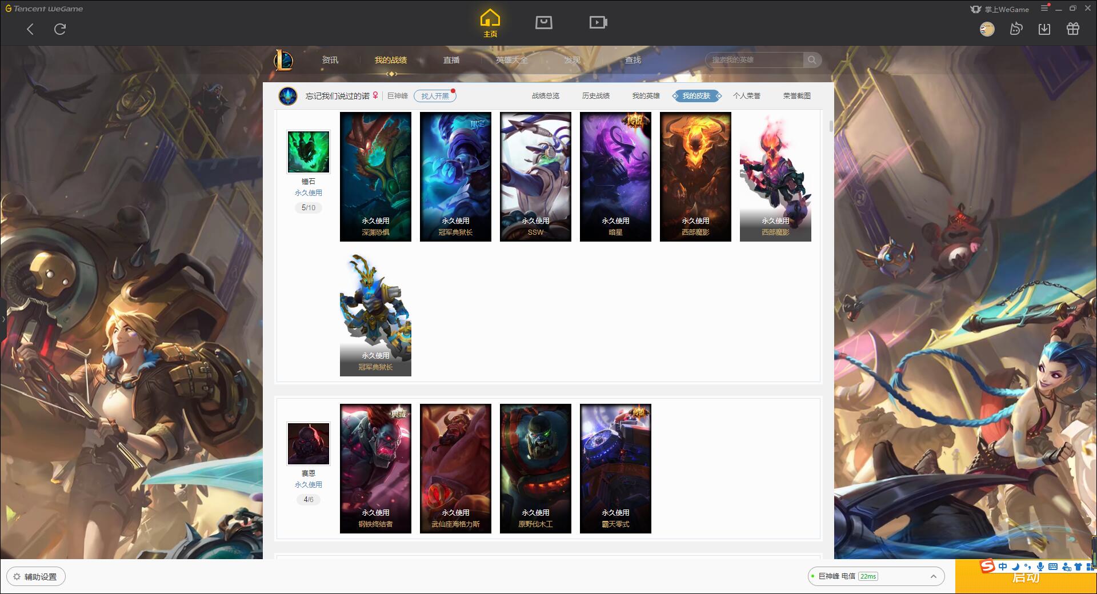
Task: Click the summoner profile avatar icon
Action: point(288,96)
